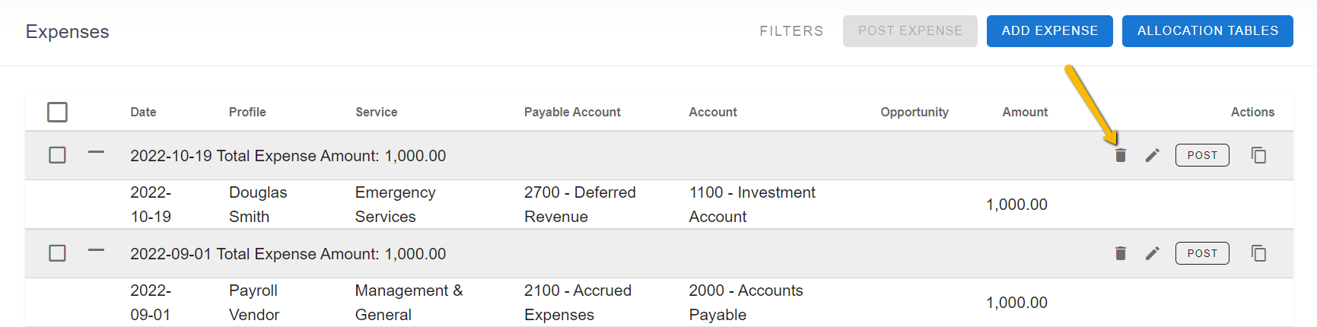
Task: Collapse the 2022-10-19 expense group
Action: click(96, 152)
